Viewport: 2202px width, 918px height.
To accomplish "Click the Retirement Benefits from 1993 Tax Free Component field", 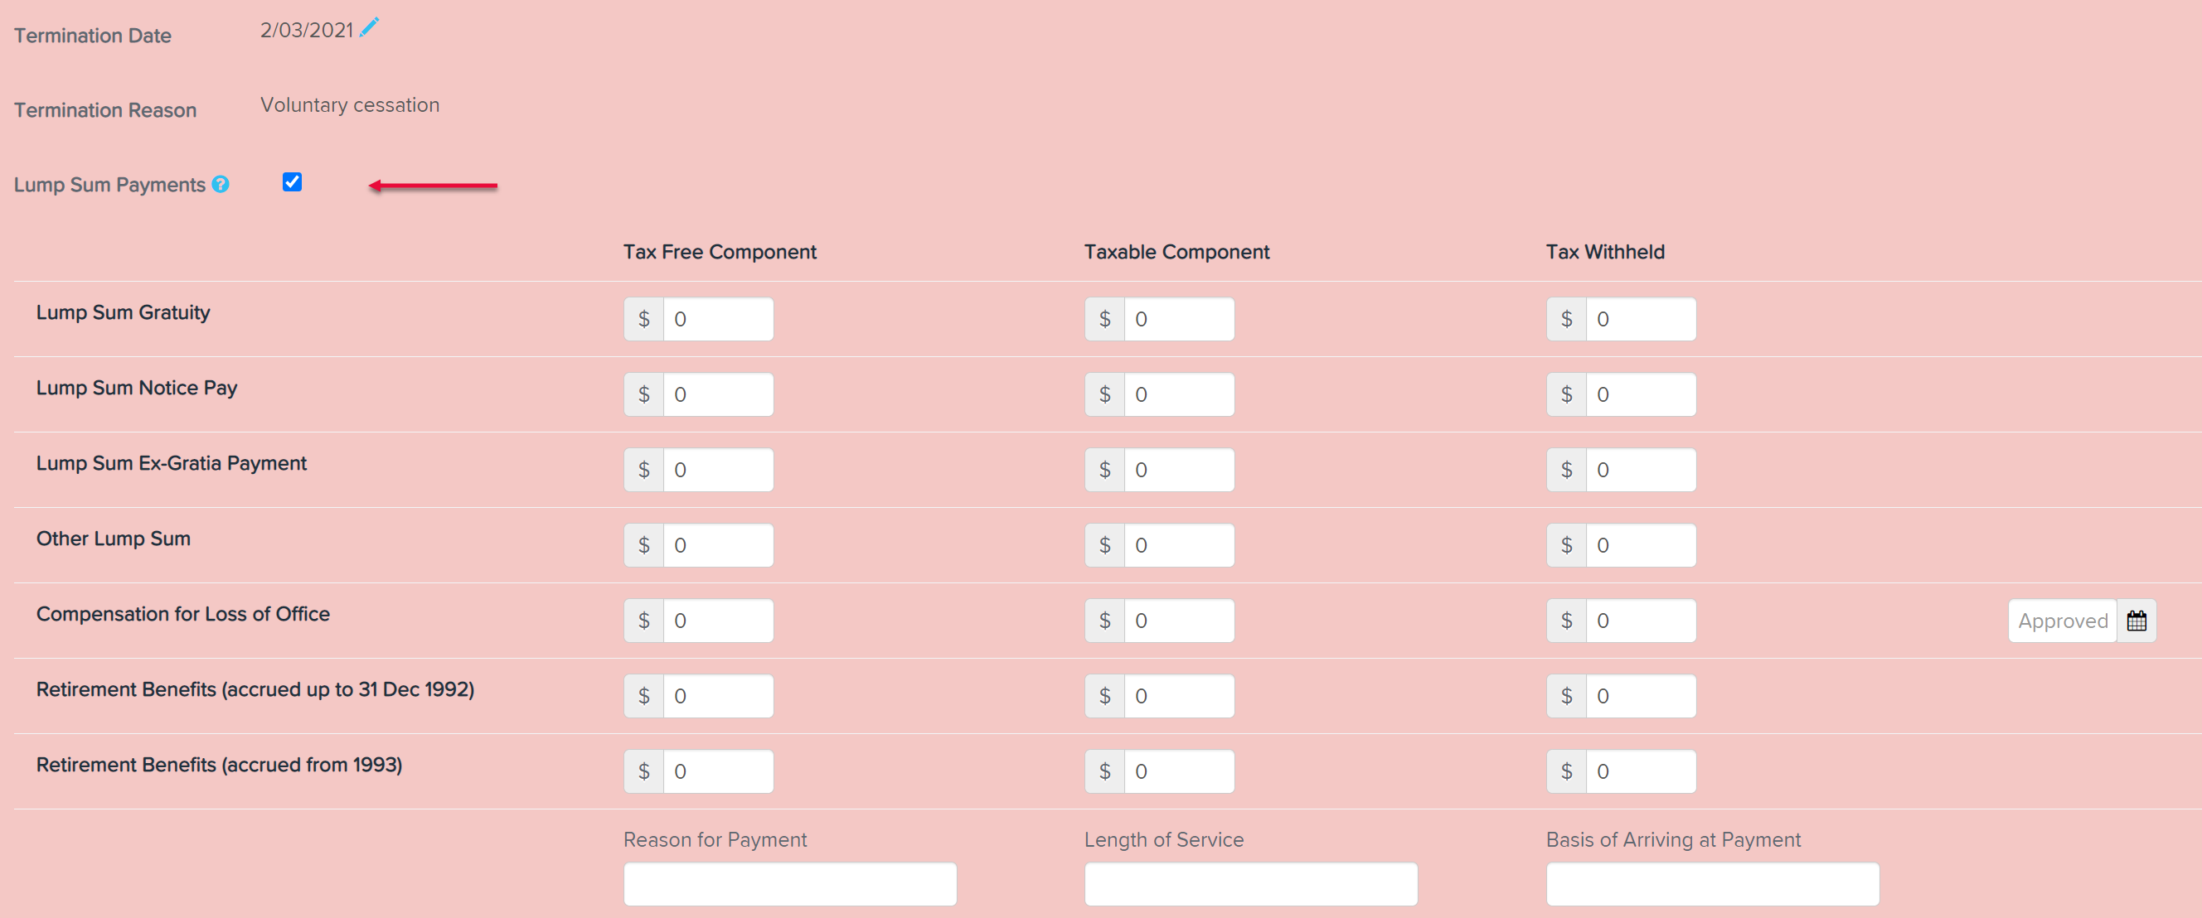I will point(718,771).
